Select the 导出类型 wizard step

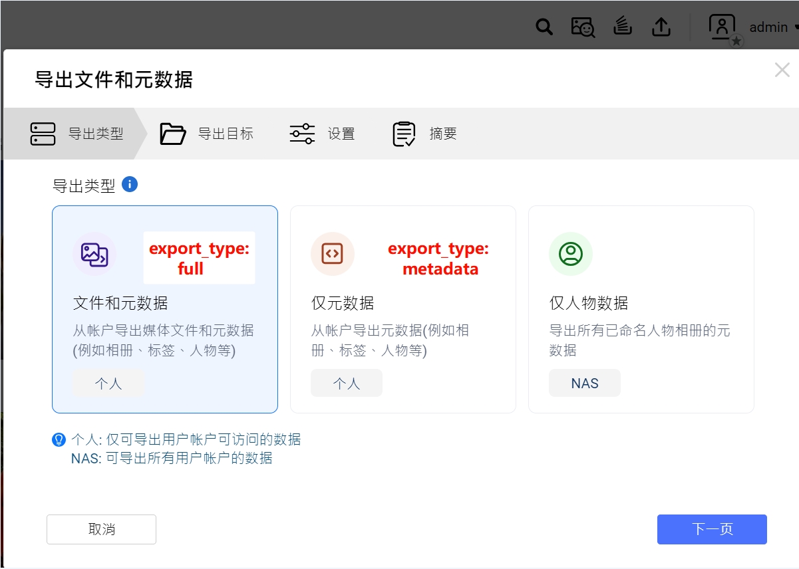pyautogui.click(x=75, y=134)
